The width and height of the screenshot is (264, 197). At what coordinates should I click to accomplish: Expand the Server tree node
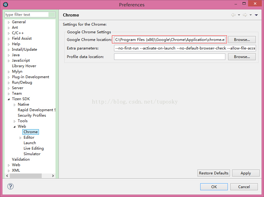pyautogui.click(x=9, y=88)
